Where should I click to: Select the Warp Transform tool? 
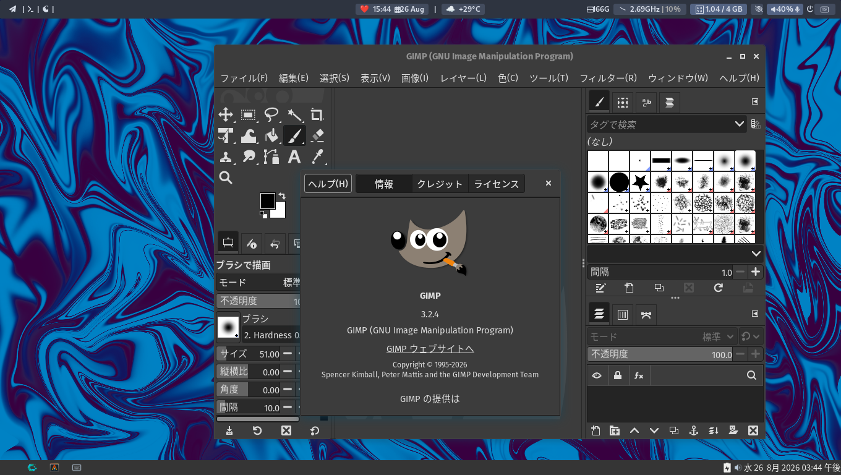tap(249, 135)
